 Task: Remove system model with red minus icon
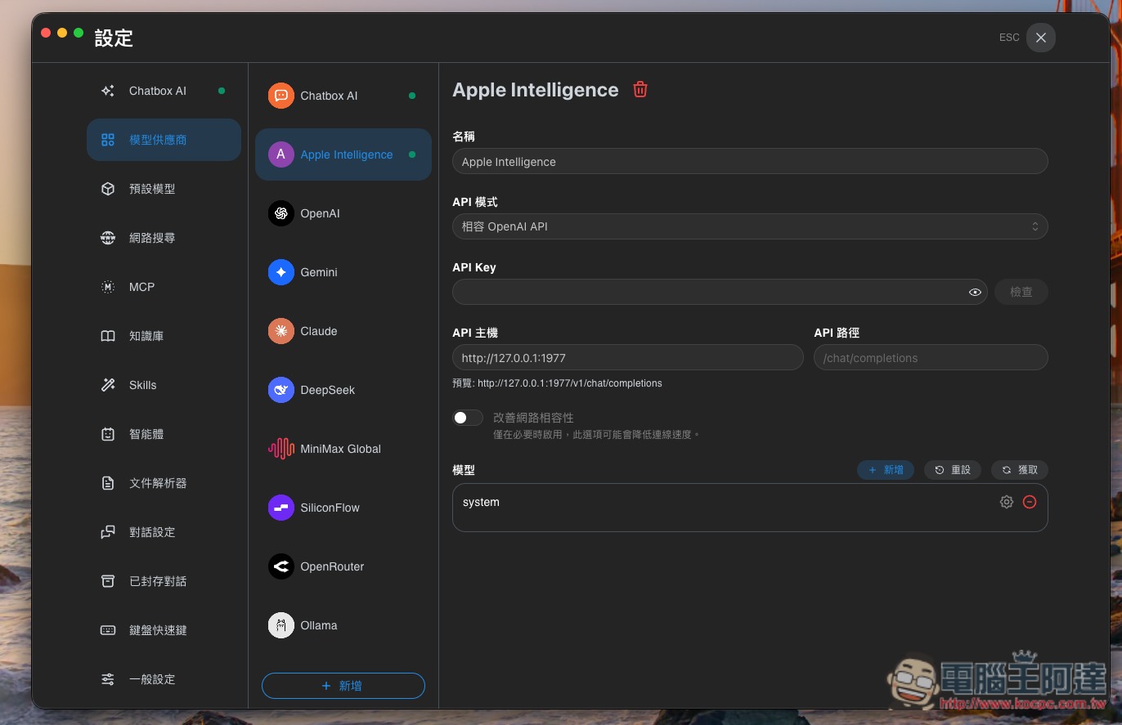tap(1030, 502)
